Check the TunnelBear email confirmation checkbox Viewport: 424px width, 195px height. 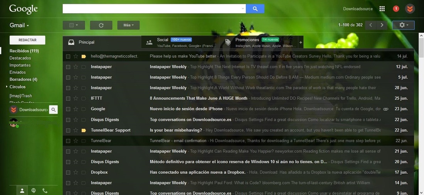click(68, 141)
